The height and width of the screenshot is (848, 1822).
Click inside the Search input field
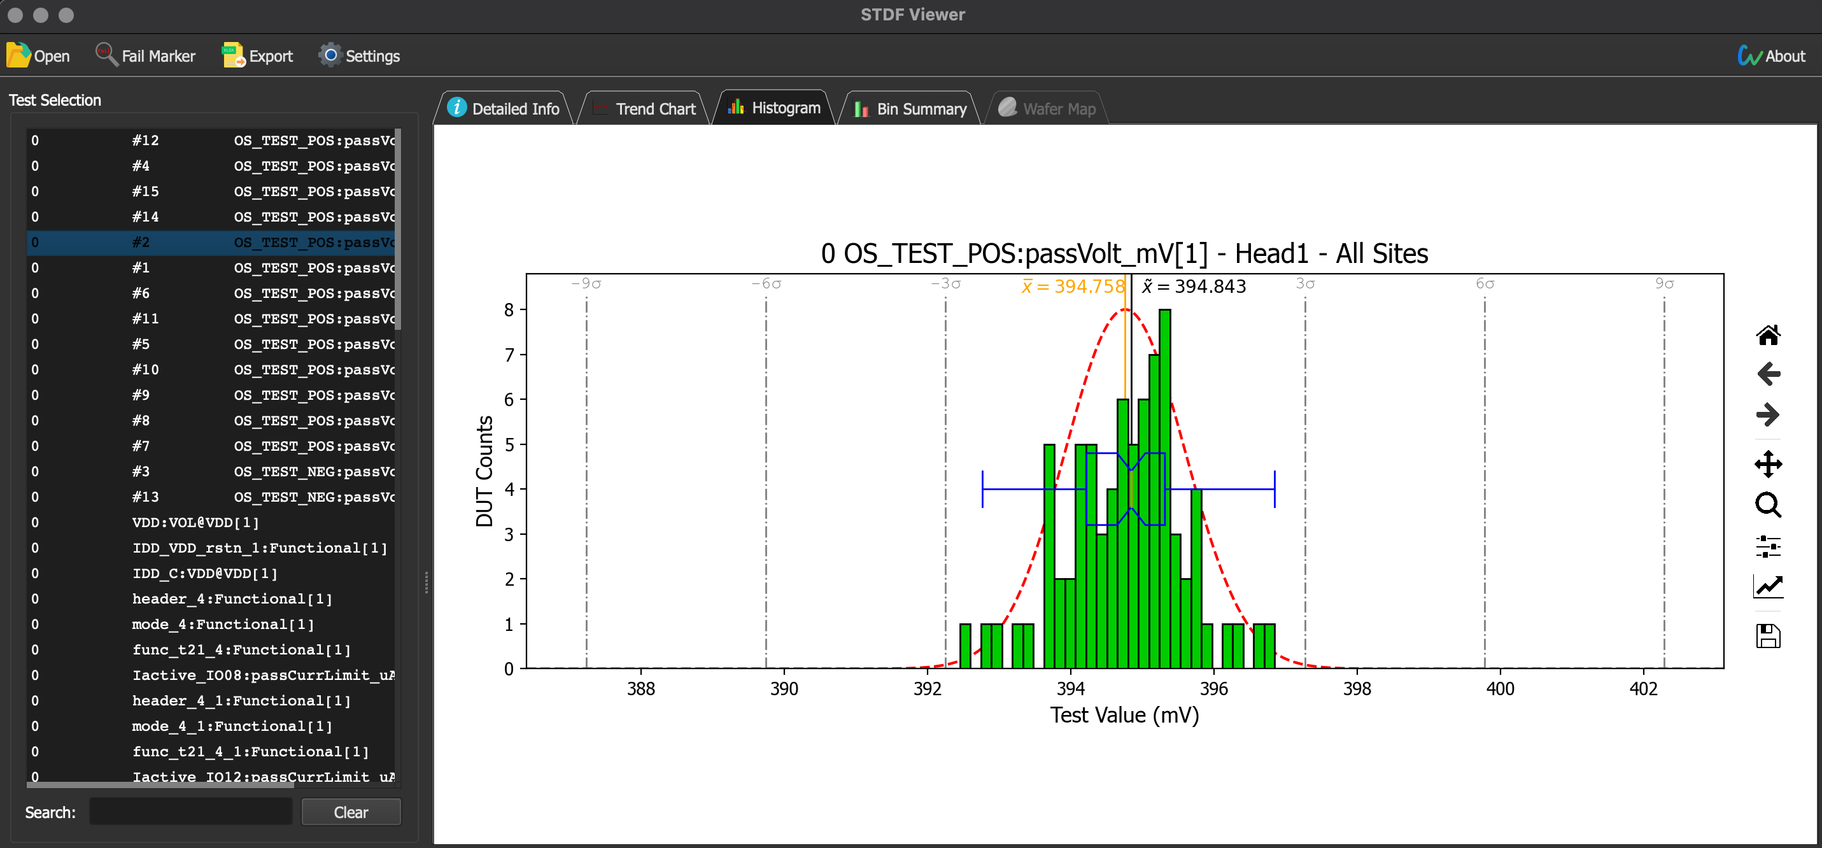click(190, 811)
